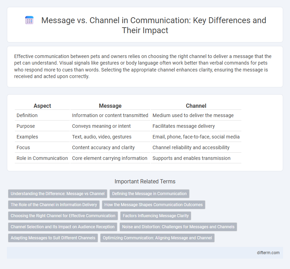Click the 'Message' column header
290x269 pixels.
point(110,106)
